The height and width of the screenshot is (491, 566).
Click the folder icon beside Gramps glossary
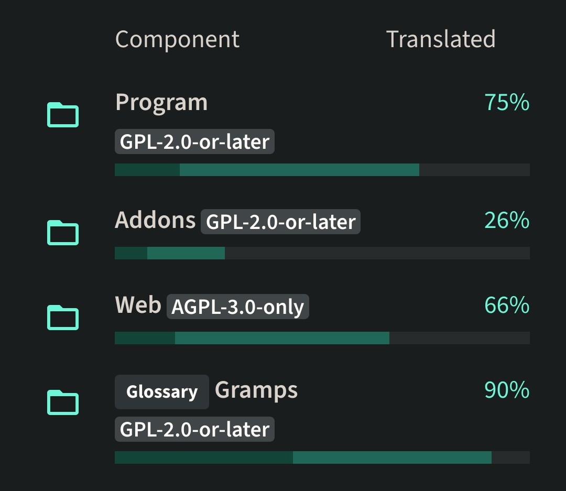tap(63, 402)
